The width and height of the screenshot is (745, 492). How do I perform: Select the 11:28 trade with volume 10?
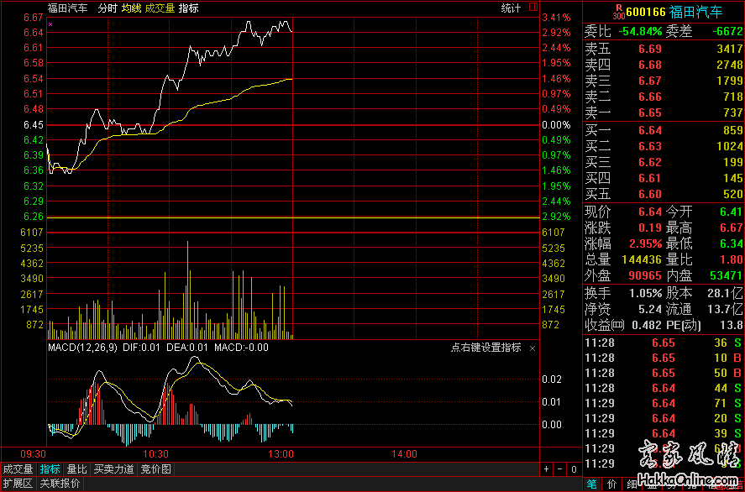664,358
